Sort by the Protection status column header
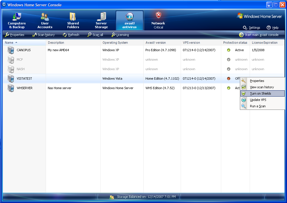This screenshot has height=203, width=287. [235, 43]
